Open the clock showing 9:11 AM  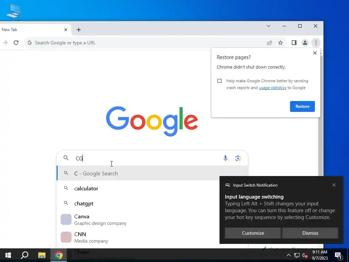(320, 255)
